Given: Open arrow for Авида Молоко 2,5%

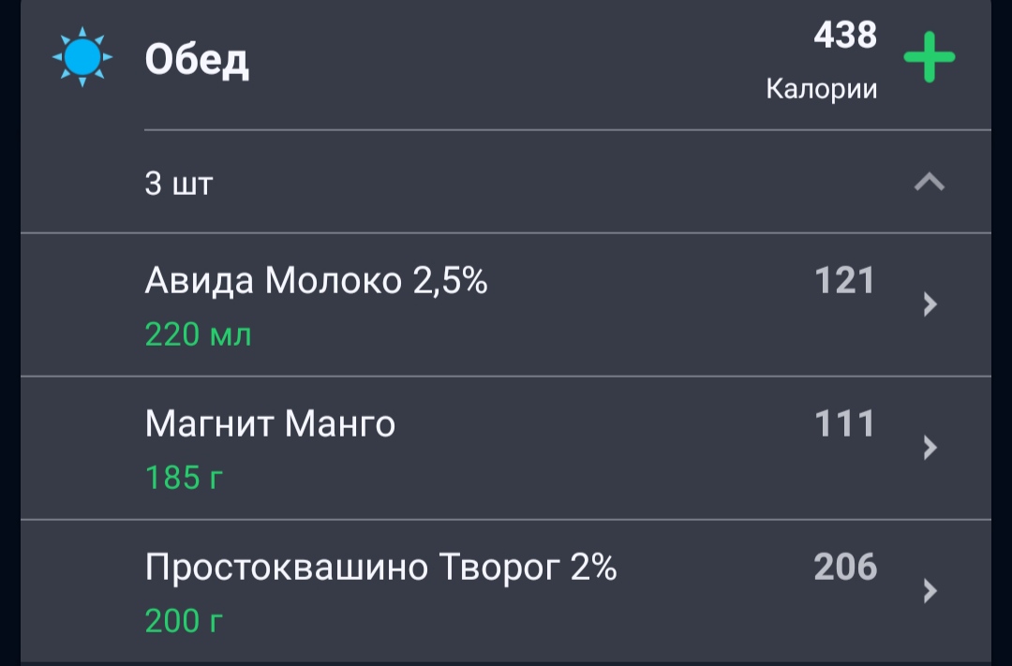Looking at the screenshot, I should pos(930,303).
